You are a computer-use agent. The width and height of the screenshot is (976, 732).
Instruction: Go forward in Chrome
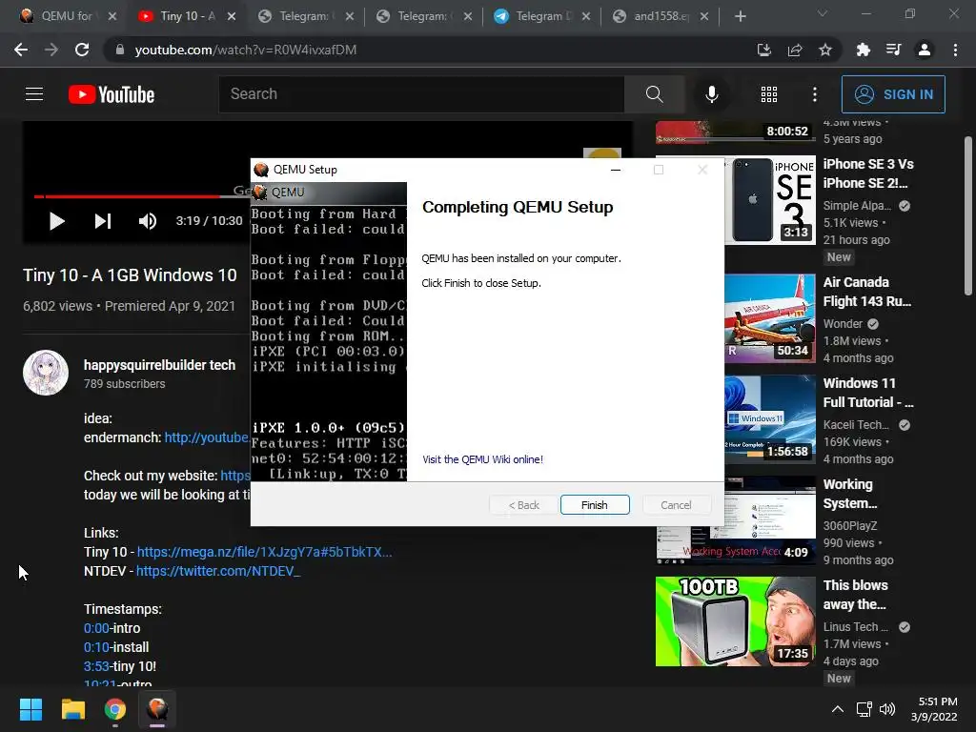51,50
